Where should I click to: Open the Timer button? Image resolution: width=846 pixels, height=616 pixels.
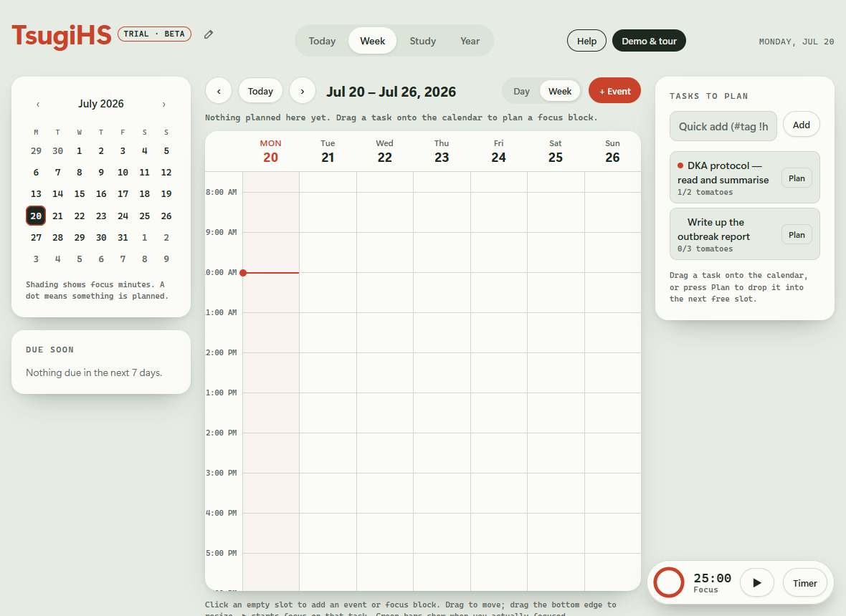[804, 582]
